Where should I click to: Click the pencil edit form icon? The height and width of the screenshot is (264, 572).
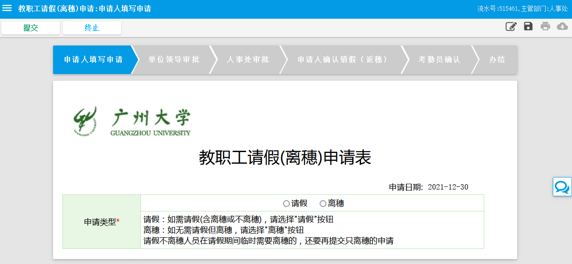(x=511, y=26)
